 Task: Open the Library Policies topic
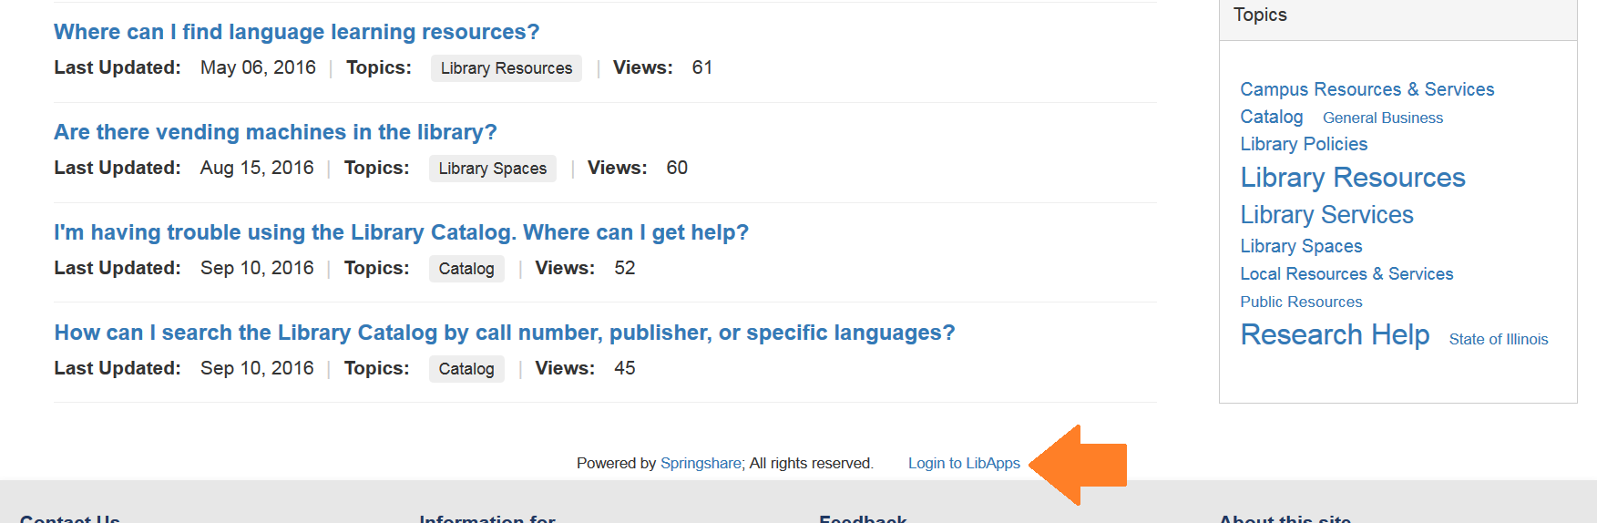(1303, 144)
